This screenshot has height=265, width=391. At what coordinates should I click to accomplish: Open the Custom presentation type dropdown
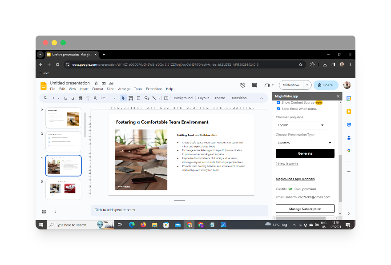coord(305,143)
